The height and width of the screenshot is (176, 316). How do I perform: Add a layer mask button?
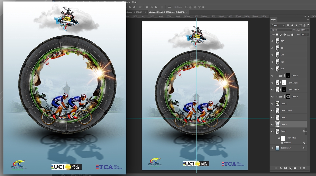tap(285, 168)
